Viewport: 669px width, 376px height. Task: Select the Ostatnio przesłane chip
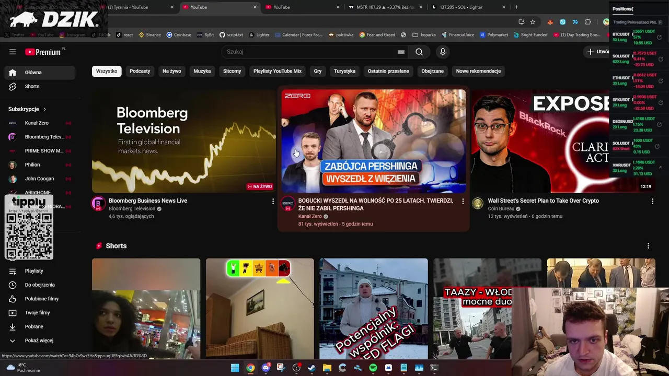pos(388,71)
